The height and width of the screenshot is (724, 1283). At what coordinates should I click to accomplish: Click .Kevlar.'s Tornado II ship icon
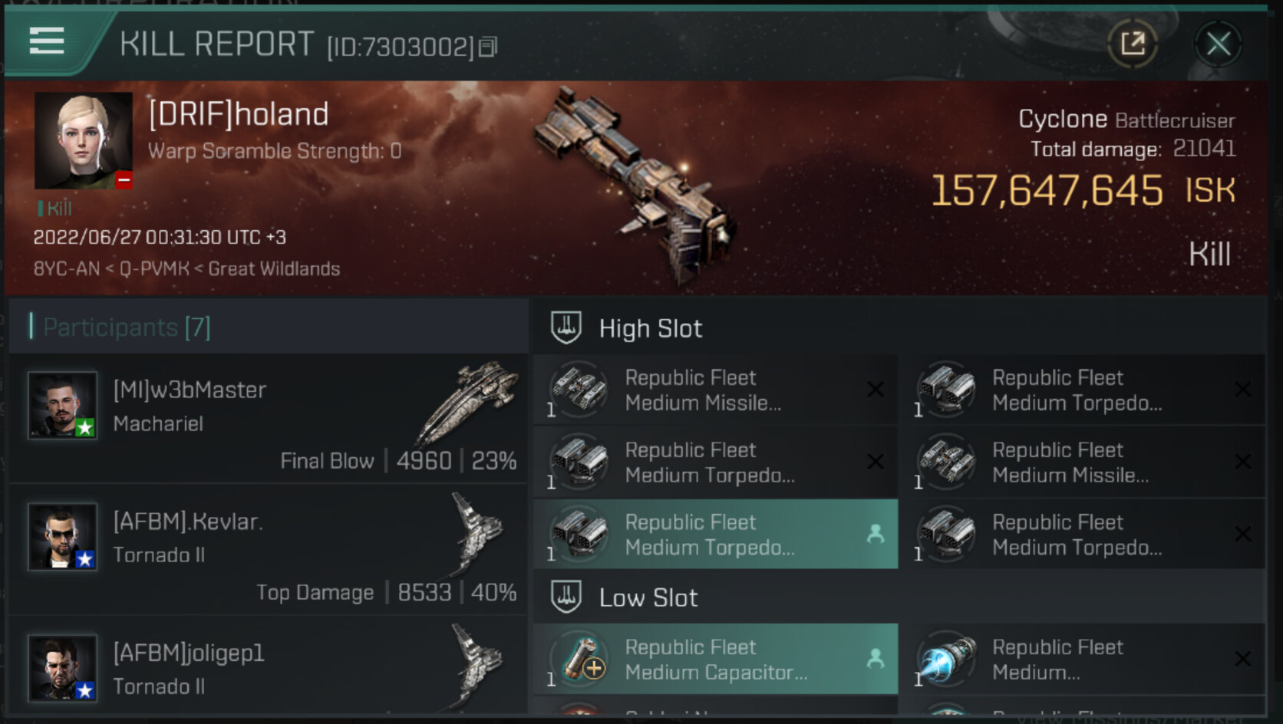click(476, 534)
